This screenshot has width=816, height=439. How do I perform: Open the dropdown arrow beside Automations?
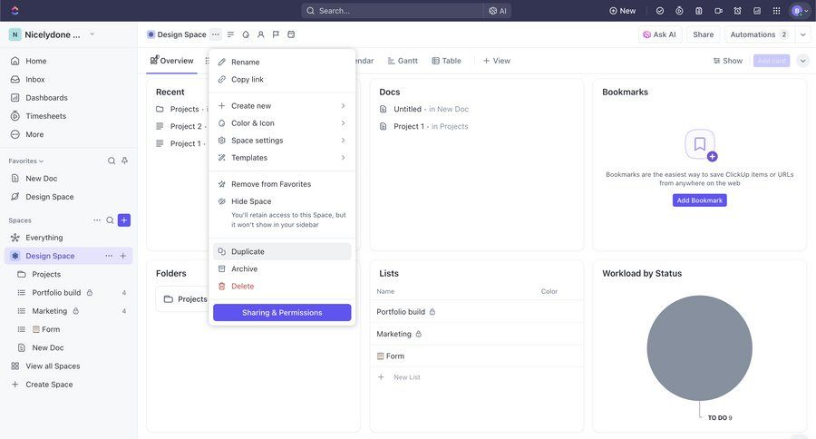pos(803,34)
